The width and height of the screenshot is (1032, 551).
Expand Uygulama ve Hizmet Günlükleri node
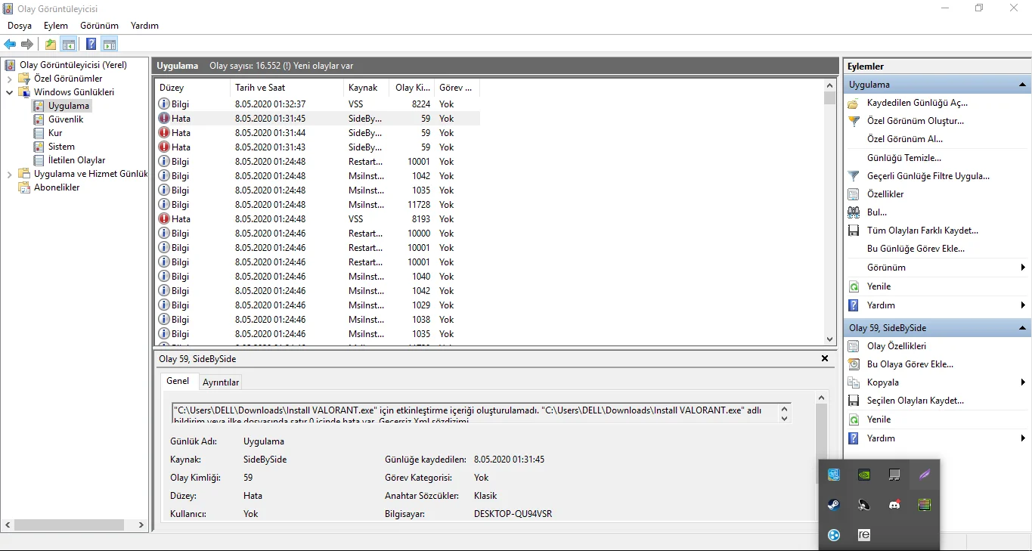[9, 174]
